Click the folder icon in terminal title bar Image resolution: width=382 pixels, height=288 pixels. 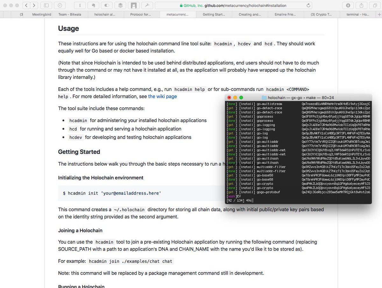[264, 97]
